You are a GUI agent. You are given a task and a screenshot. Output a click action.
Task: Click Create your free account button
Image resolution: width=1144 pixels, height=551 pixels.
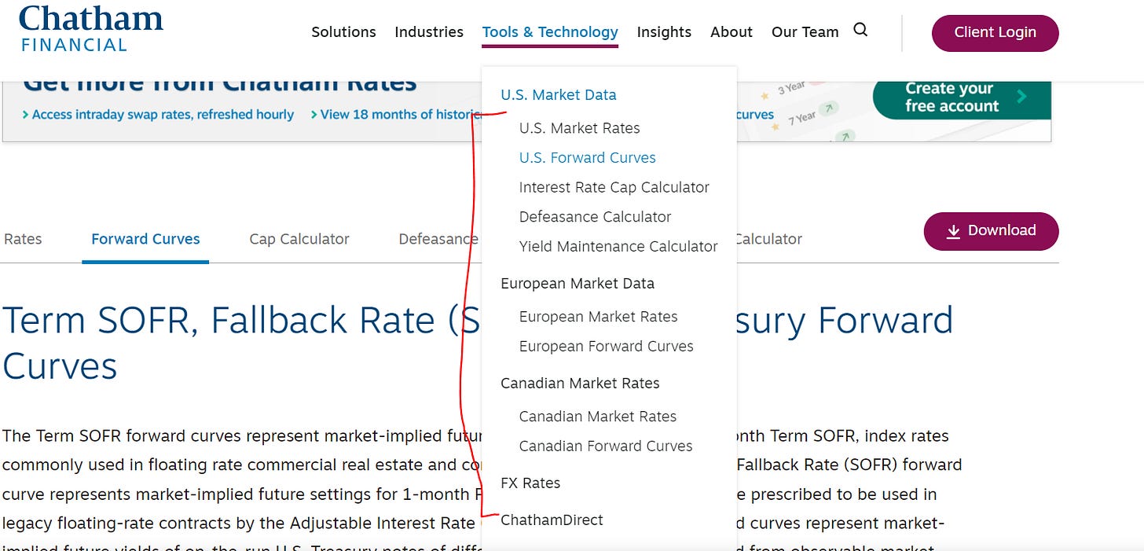click(x=962, y=99)
